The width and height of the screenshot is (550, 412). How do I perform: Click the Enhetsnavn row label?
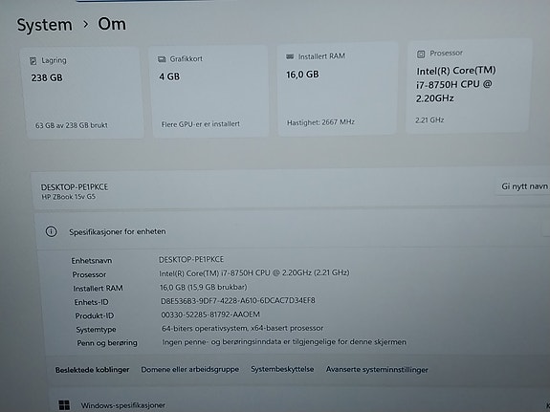(x=92, y=261)
